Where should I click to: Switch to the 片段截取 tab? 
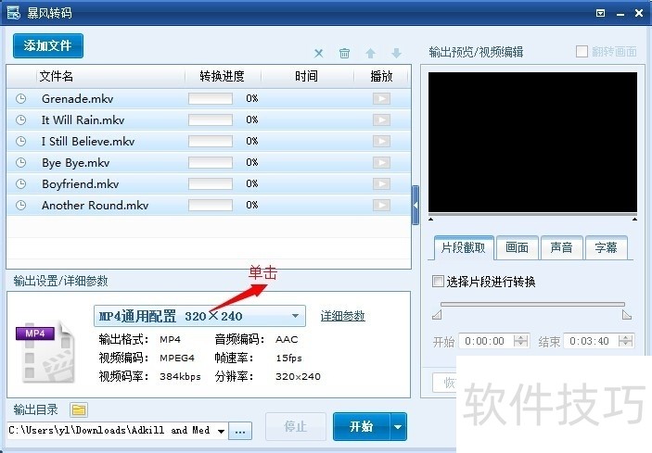coord(464,248)
